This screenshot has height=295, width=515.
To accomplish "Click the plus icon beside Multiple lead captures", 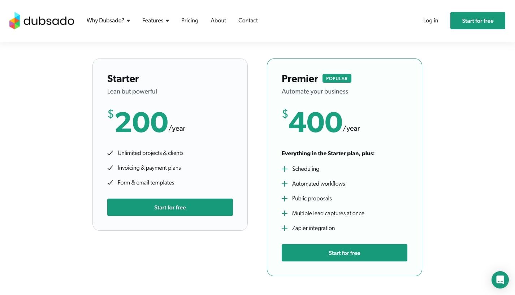I will (x=285, y=213).
